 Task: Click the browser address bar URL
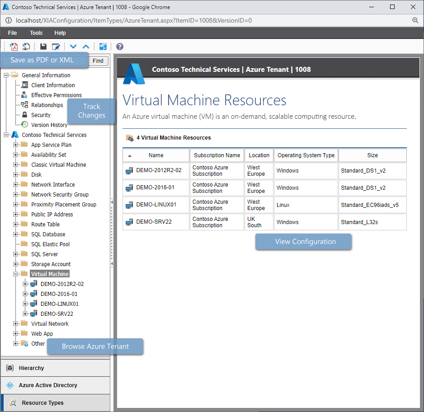coord(134,20)
